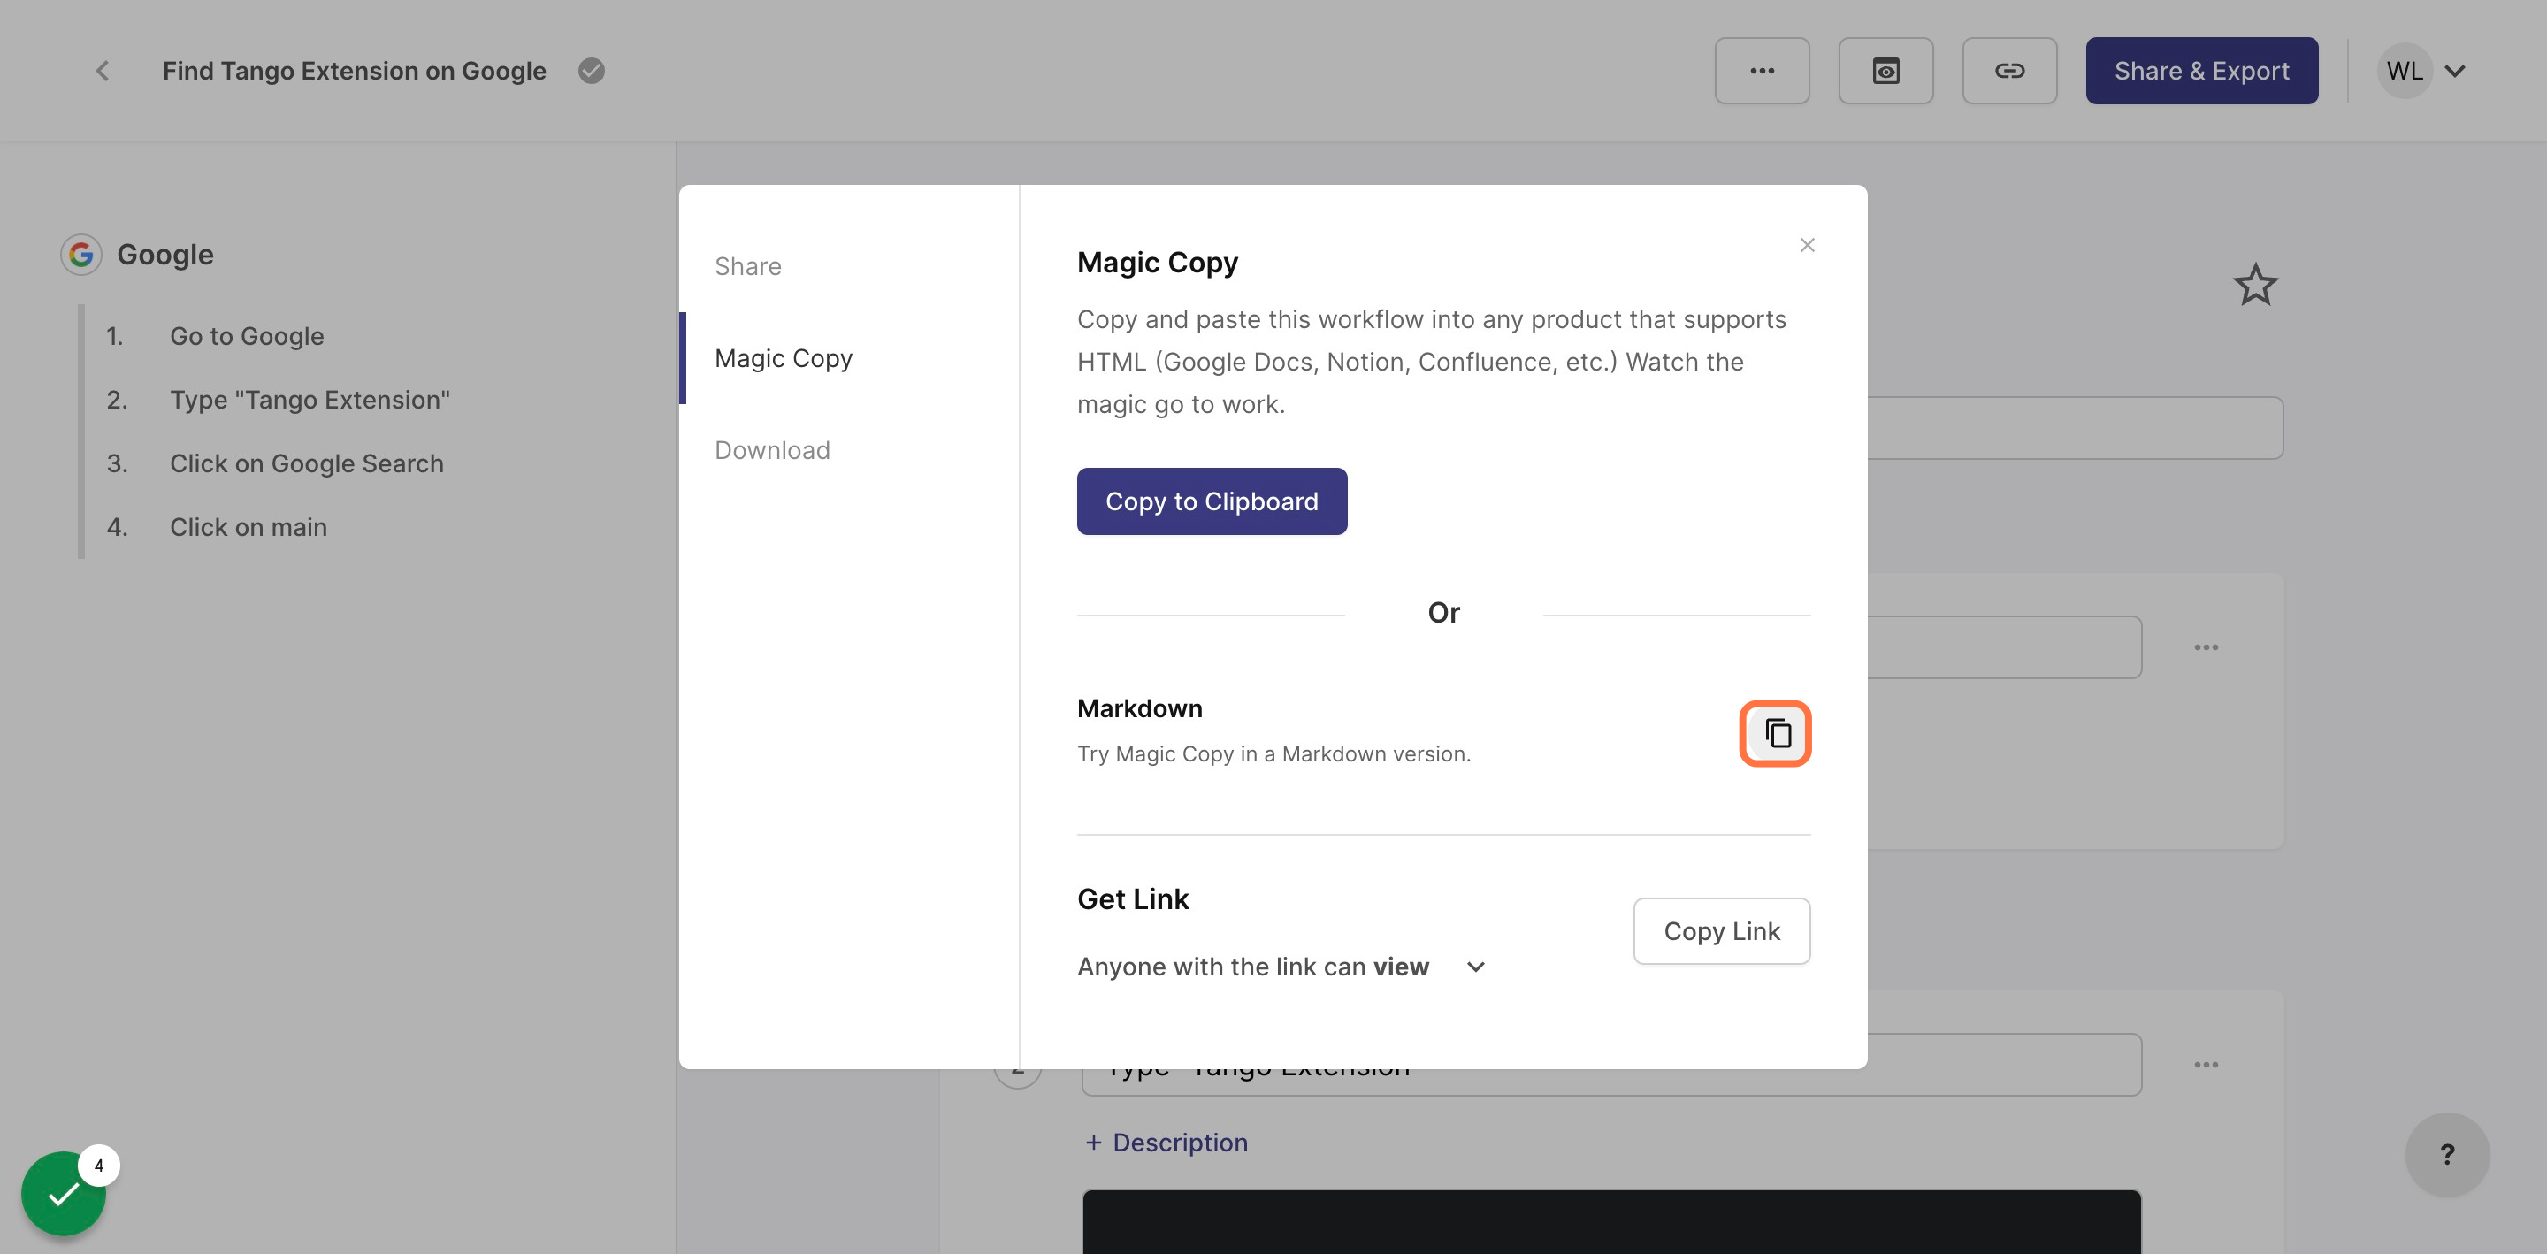Viewport: 2547px width, 1254px height.
Task: Select step 4 Click on main
Action: pos(248,527)
